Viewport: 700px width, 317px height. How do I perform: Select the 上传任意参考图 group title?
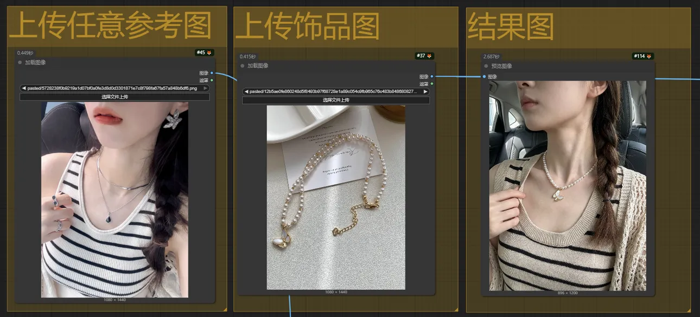point(110,27)
